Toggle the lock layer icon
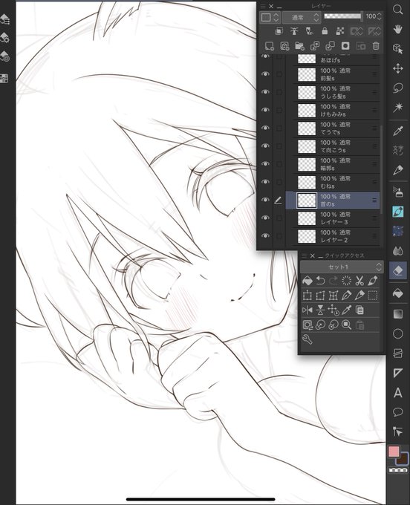The width and height of the screenshot is (410, 505). [325, 31]
